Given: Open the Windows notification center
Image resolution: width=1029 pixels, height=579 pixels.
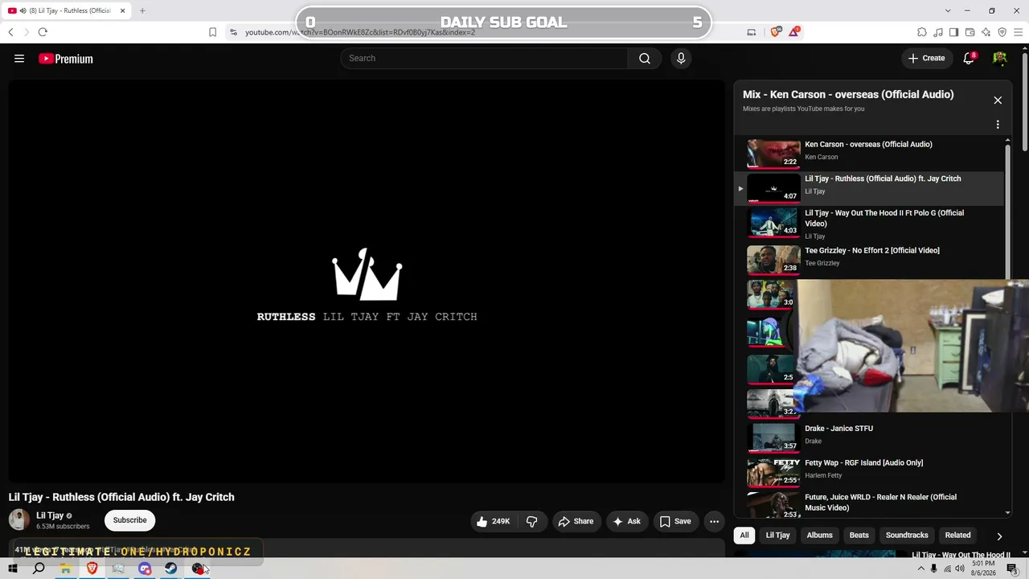Looking at the screenshot, I should tap(1012, 569).
